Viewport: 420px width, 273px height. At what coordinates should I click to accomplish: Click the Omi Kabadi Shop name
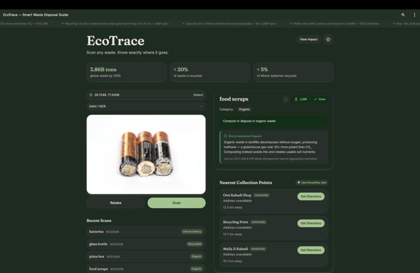237,195
